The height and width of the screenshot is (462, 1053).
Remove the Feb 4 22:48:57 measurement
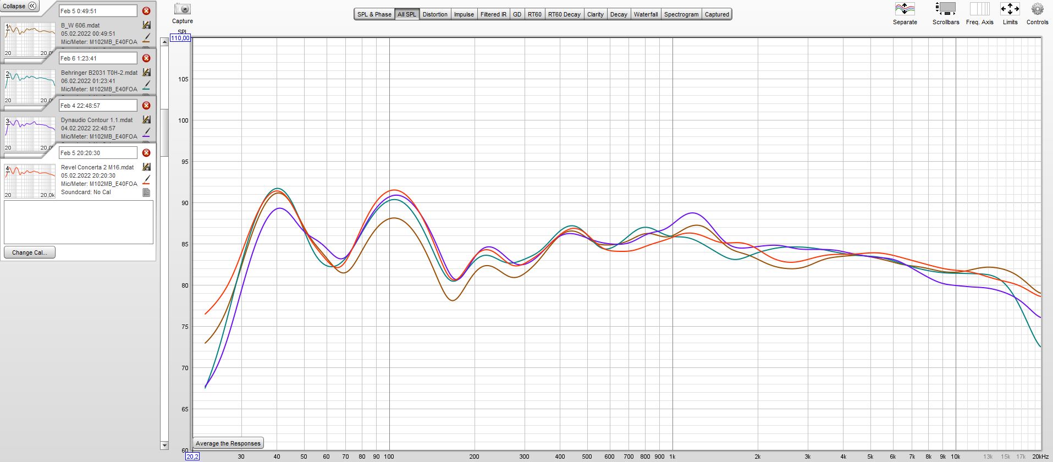click(146, 106)
